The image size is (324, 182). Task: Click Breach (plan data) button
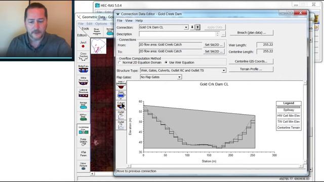pyautogui.click(x=252, y=32)
